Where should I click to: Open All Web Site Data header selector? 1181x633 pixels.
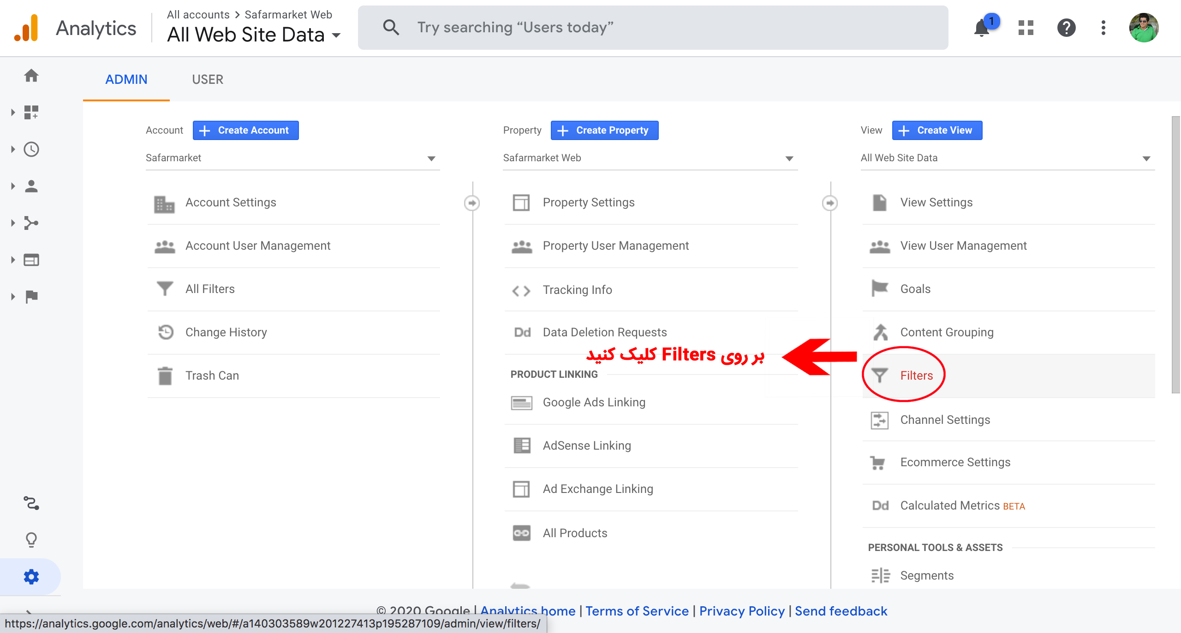click(254, 35)
